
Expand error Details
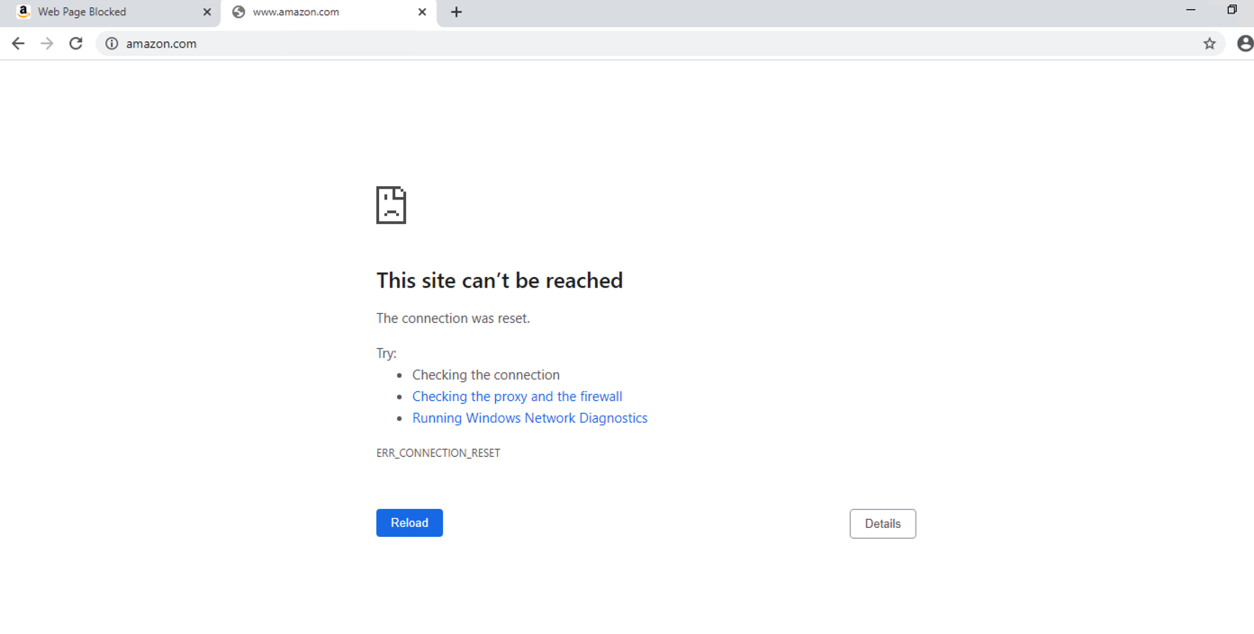pyautogui.click(x=882, y=523)
